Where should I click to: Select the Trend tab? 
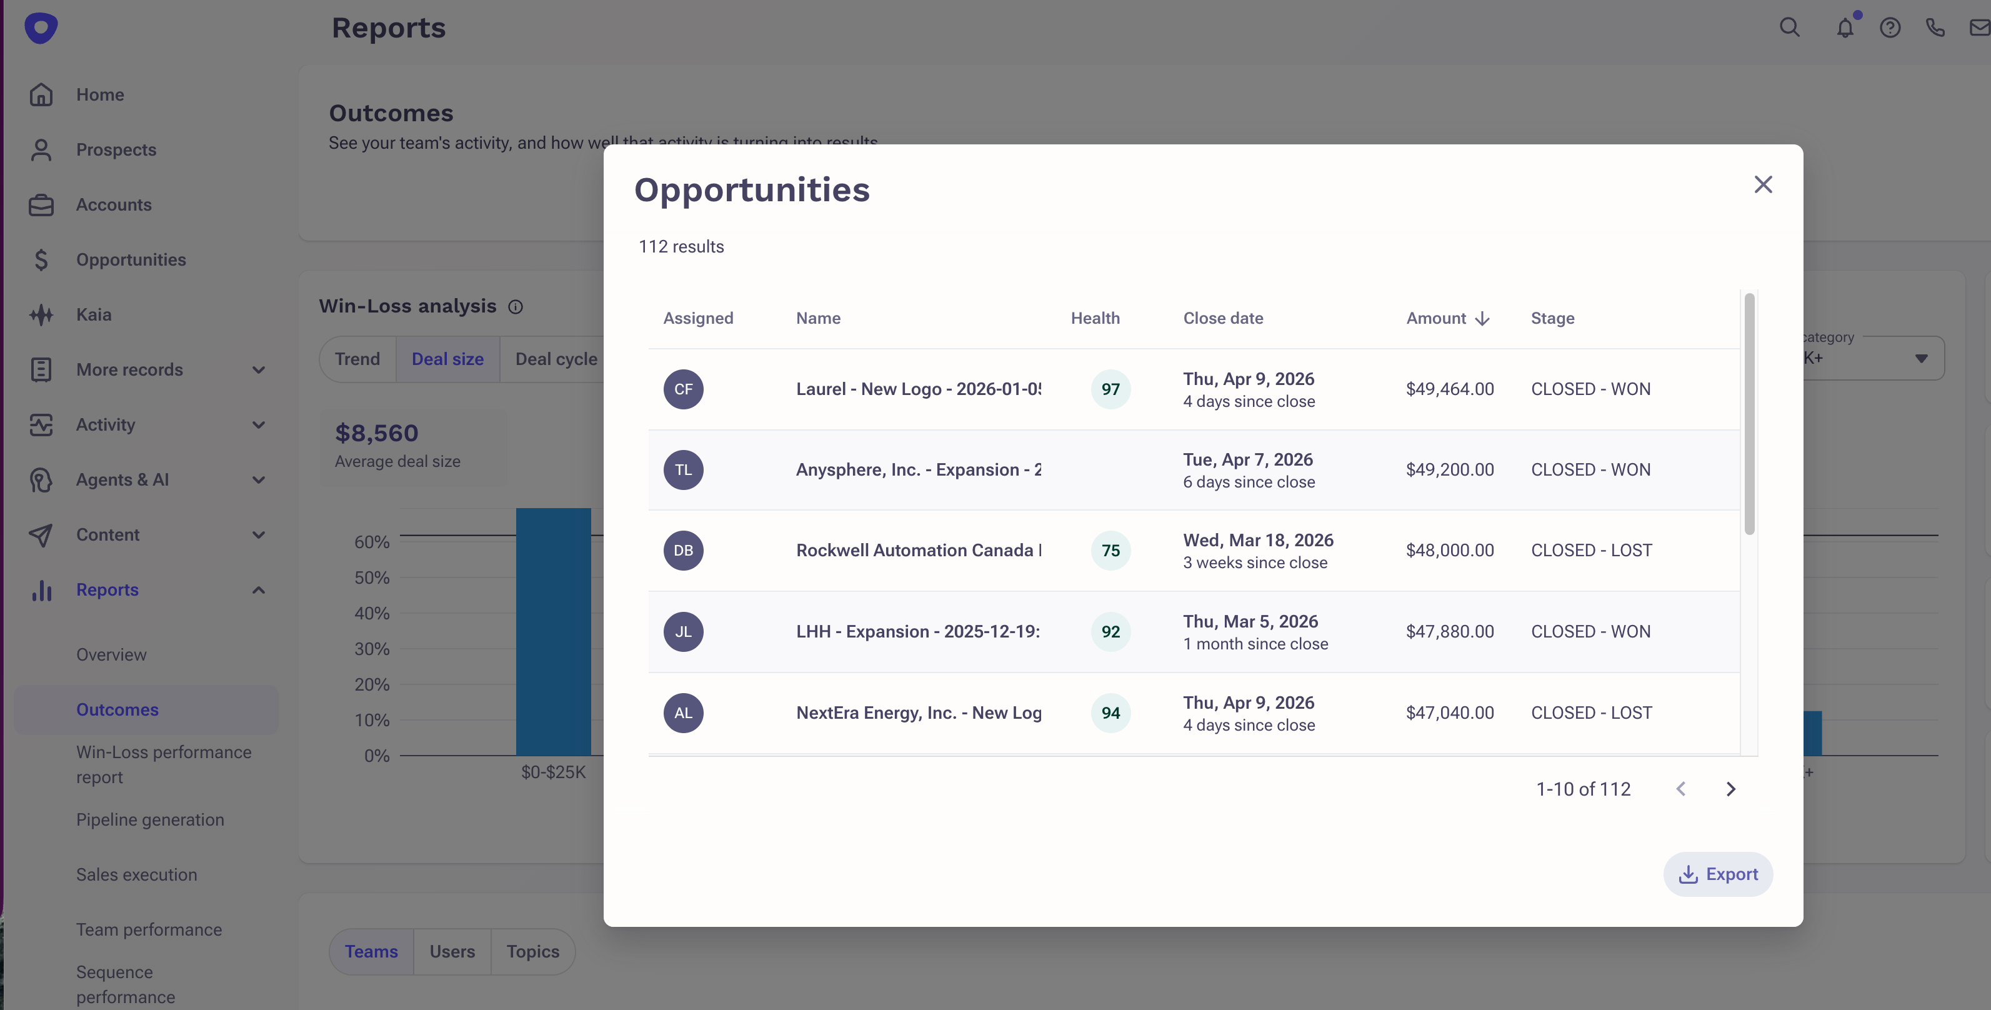coord(357,359)
